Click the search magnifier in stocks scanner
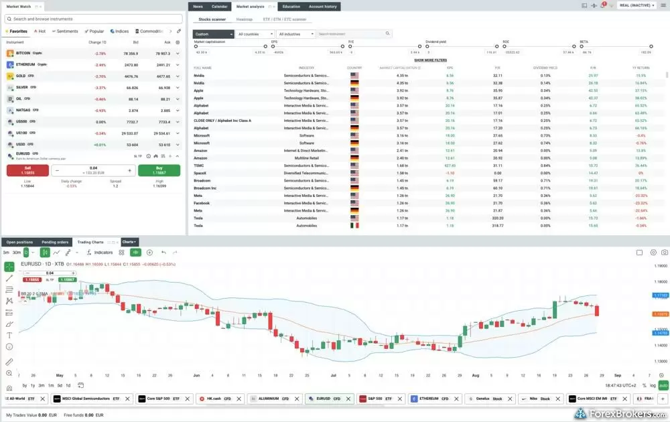 tap(387, 33)
